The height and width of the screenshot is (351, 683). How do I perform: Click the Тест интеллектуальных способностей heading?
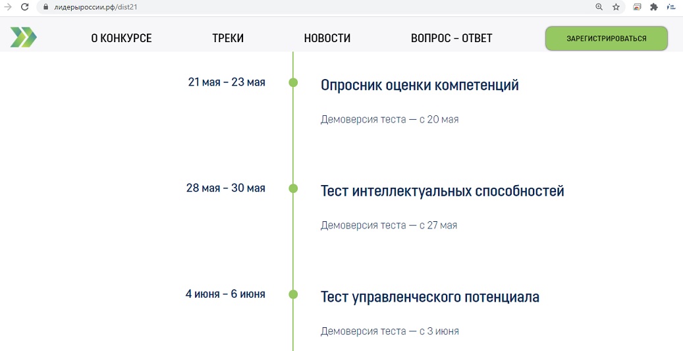442,191
